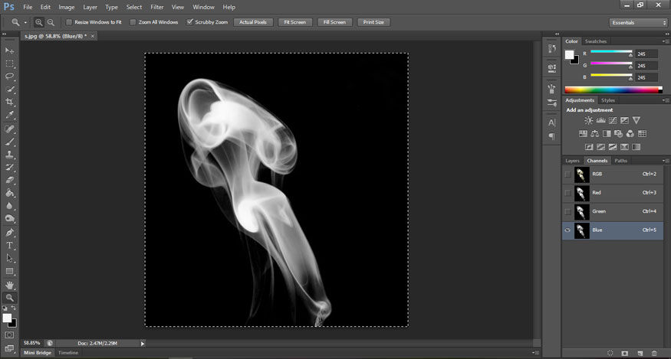Select the Lasso tool
This screenshot has width=671, height=359.
(x=9, y=76)
